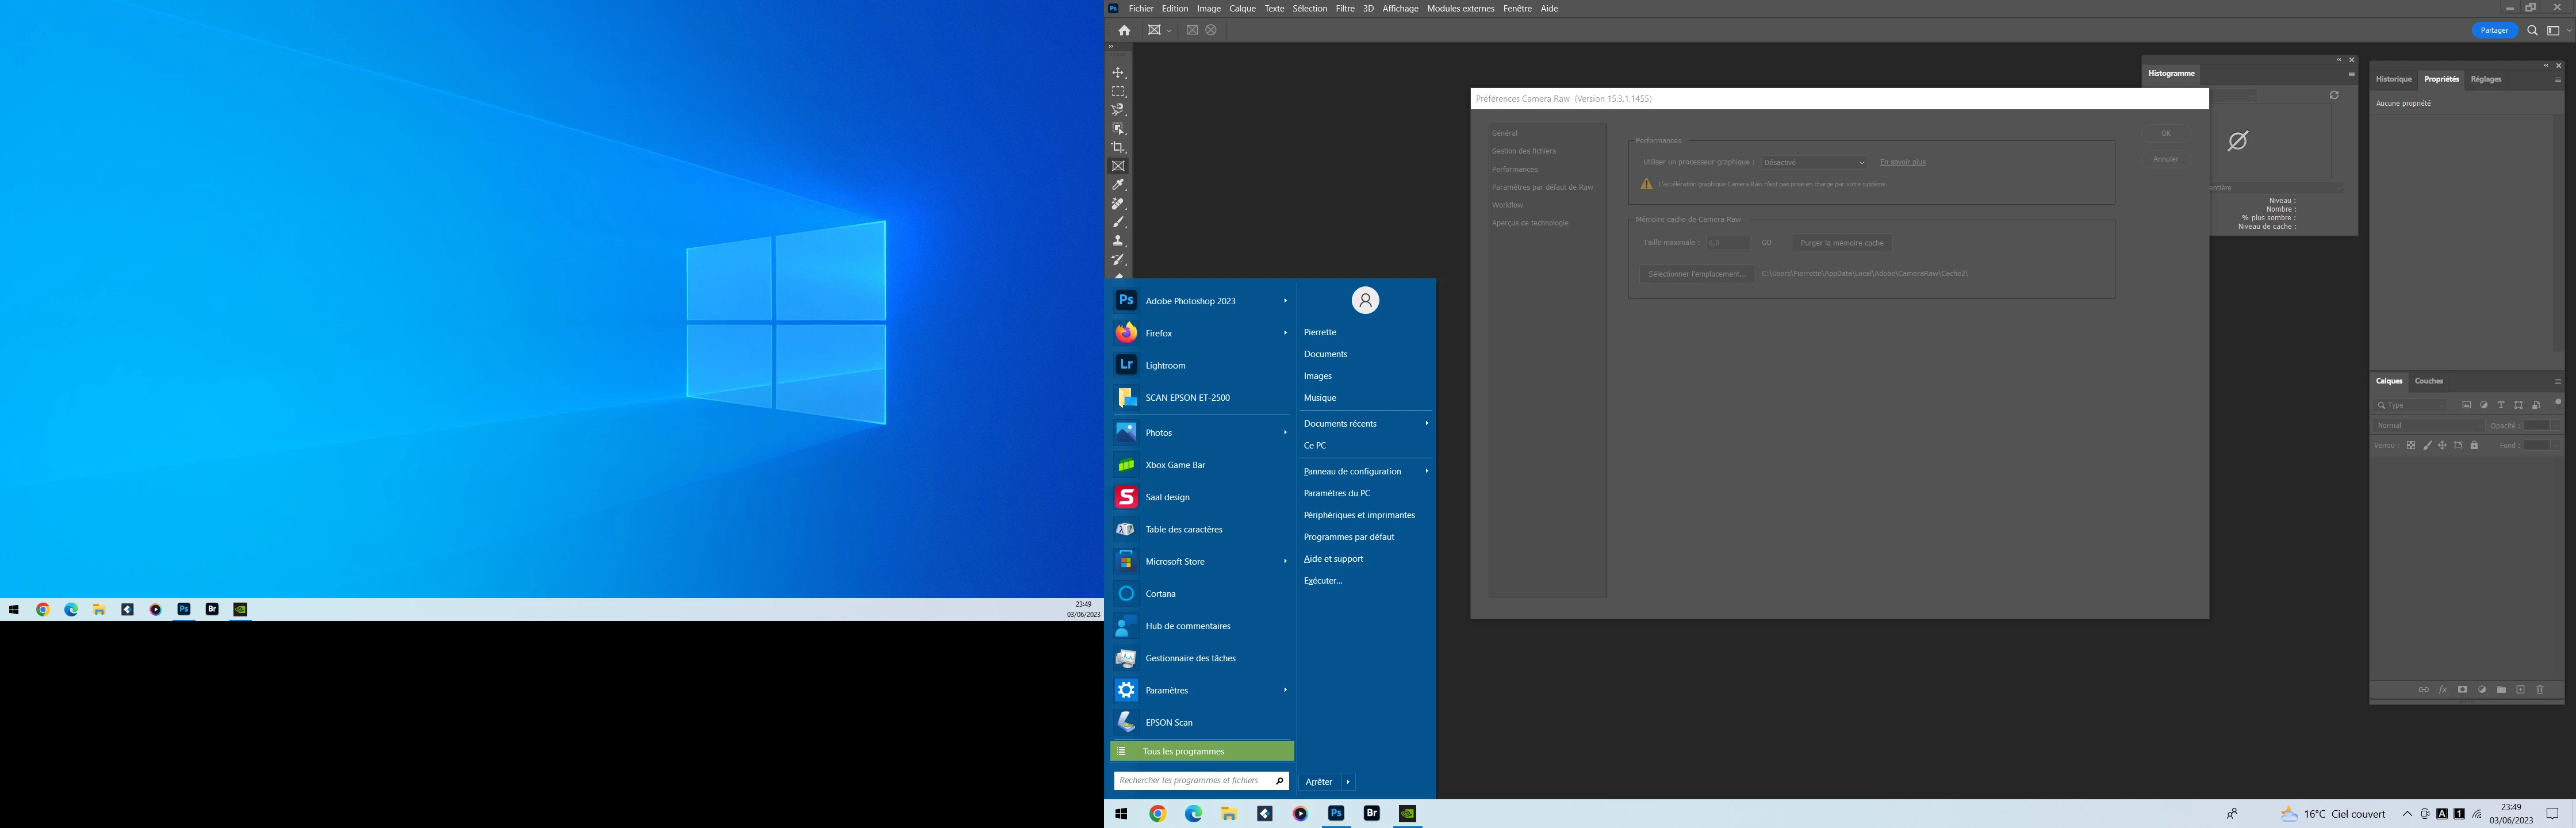Select the Move tool

click(1118, 73)
